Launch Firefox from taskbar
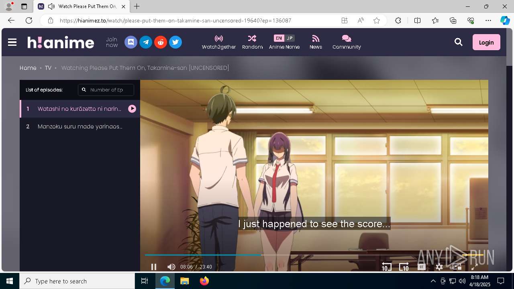 click(x=204, y=281)
